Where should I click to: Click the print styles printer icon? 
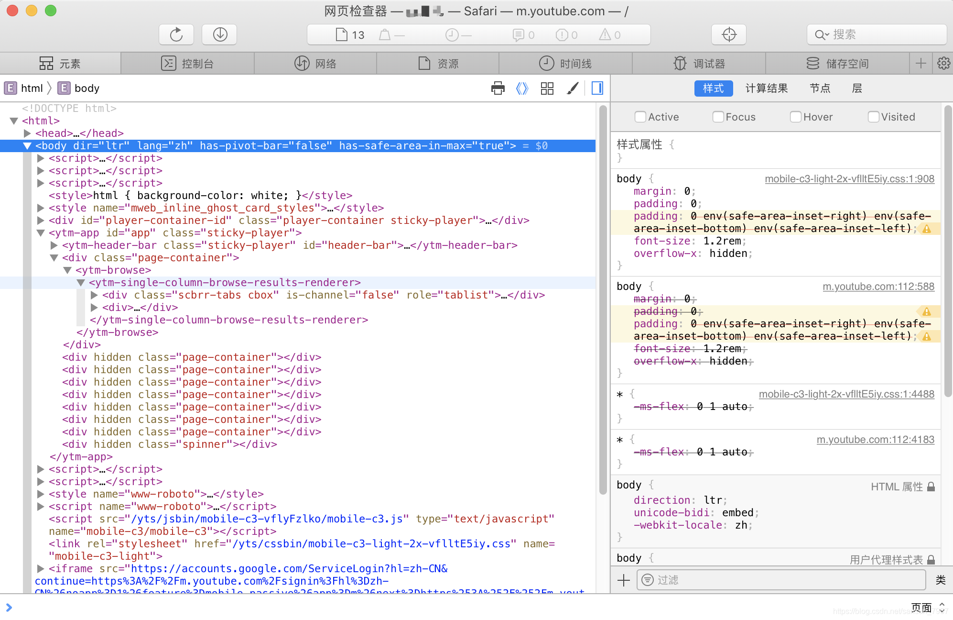click(498, 88)
